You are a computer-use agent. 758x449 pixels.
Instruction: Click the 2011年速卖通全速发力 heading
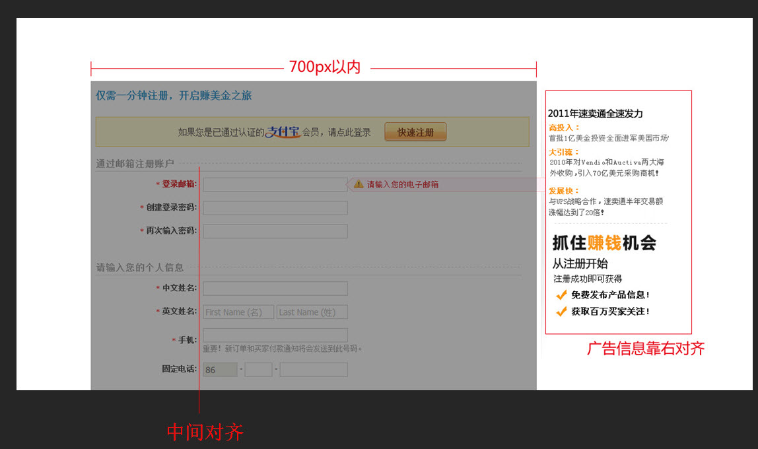point(595,114)
